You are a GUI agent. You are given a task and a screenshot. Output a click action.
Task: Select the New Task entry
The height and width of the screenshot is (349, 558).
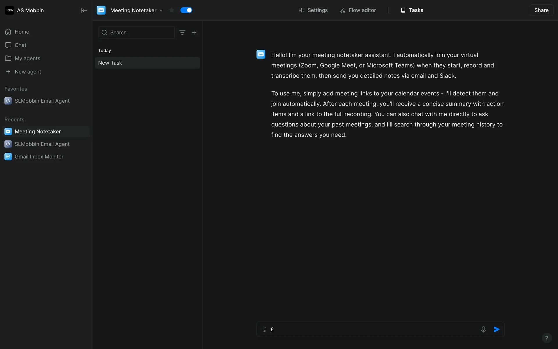(147, 63)
